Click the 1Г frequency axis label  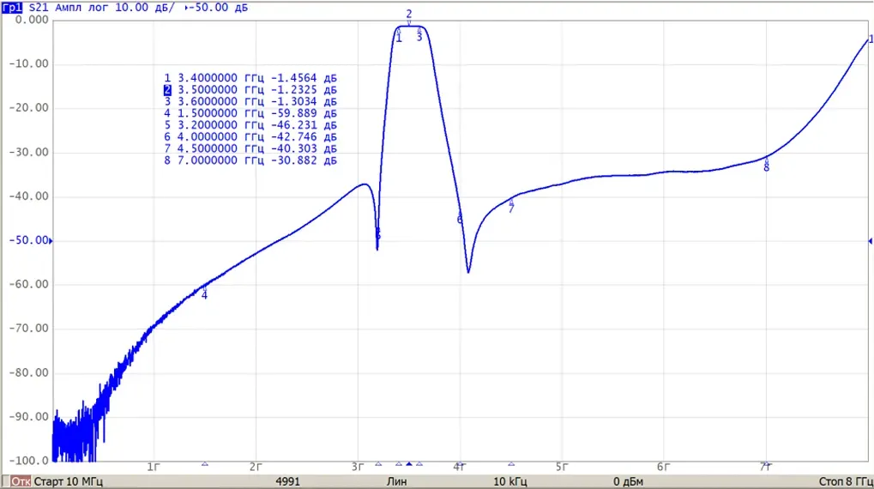[x=154, y=468]
